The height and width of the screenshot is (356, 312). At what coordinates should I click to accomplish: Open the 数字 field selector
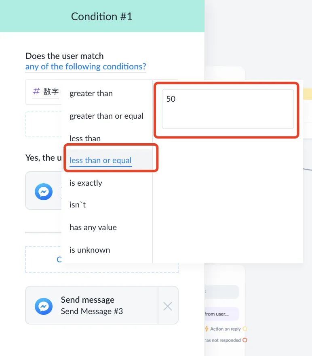pyautogui.click(x=46, y=92)
